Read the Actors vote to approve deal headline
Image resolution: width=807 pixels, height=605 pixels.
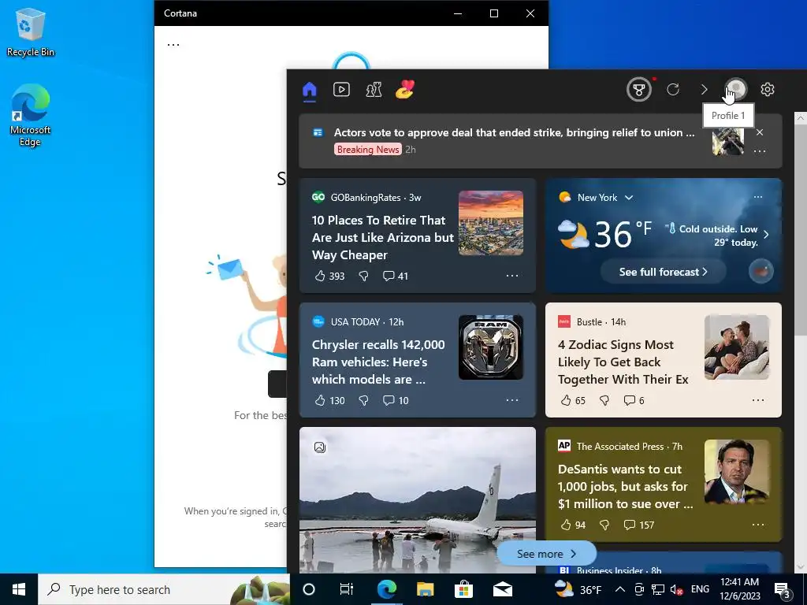[x=514, y=132]
